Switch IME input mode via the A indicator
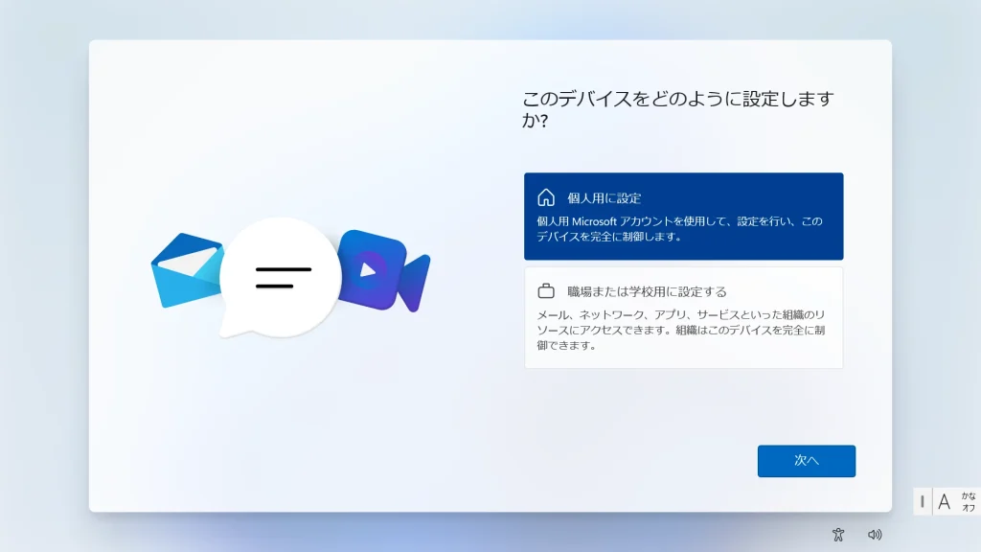The image size is (981, 552). click(944, 501)
